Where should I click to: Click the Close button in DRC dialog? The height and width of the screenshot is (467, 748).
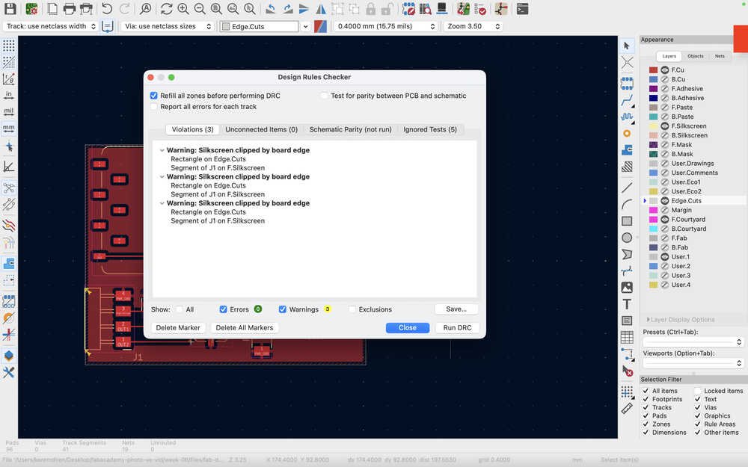(x=408, y=328)
